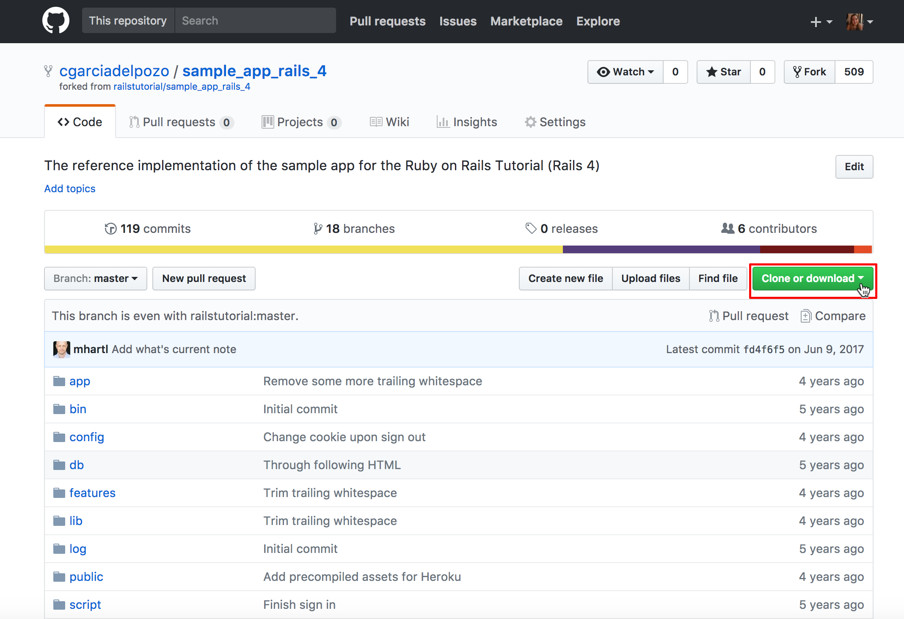Open the plus create-new dropdown

(x=821, y=22)
